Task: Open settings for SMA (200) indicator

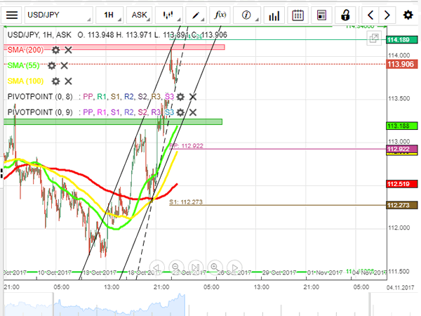Action: 55,50
